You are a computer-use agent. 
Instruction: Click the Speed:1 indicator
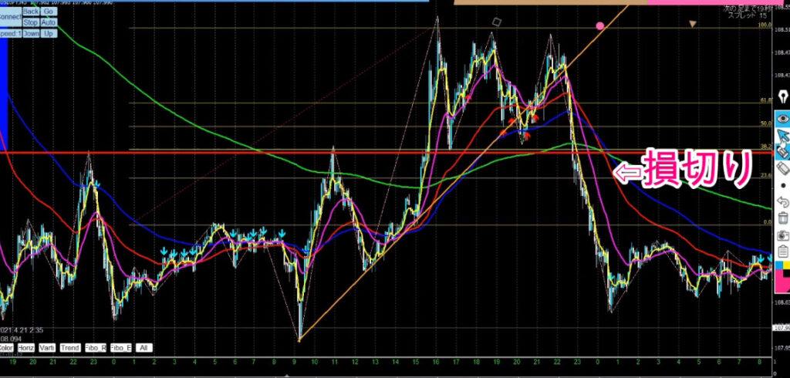(10, 34)
